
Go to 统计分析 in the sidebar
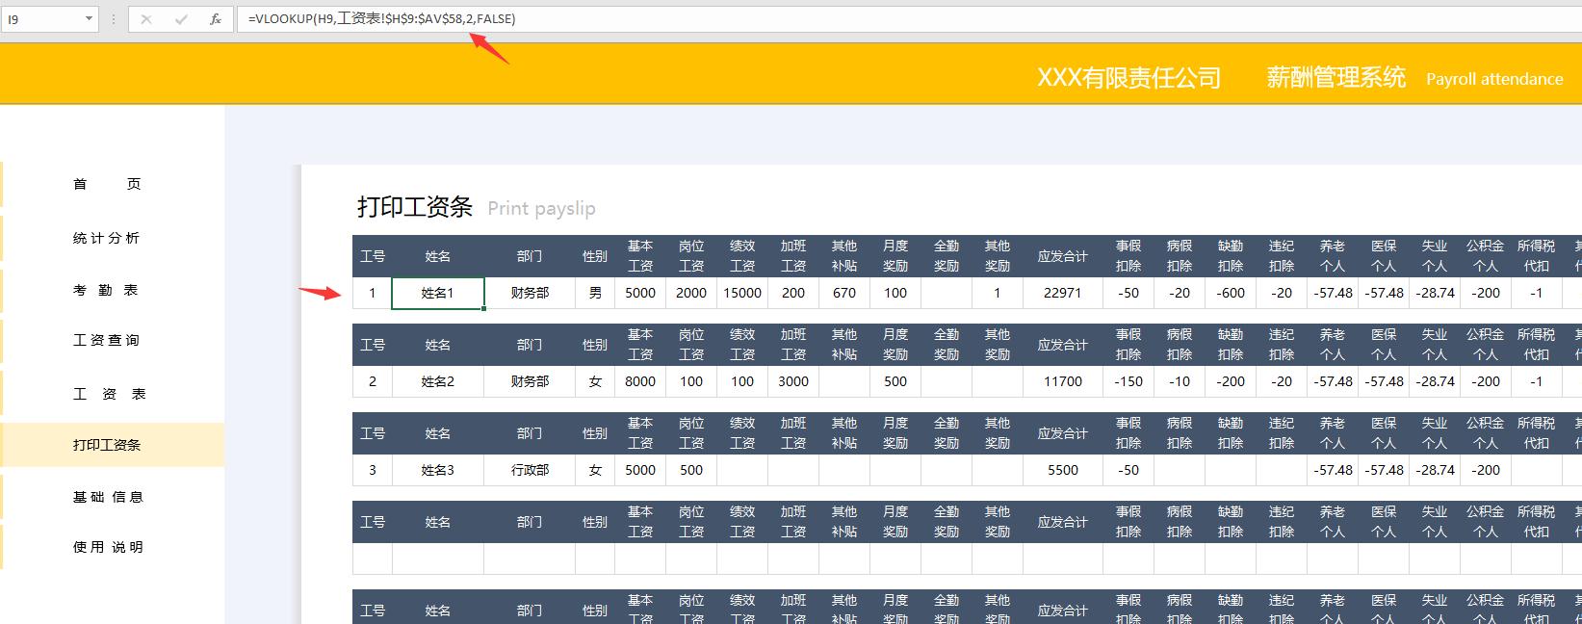point(107,238)
